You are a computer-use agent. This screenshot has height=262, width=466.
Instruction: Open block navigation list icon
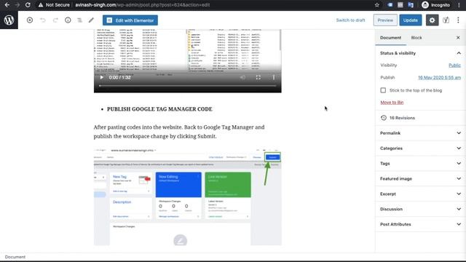[79, 20]
